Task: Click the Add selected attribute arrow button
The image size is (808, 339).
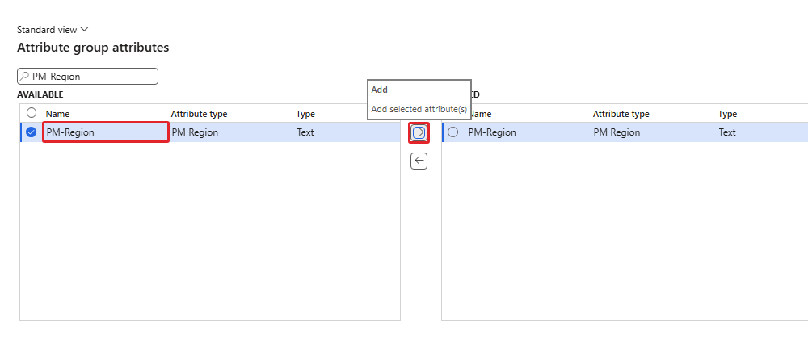Action: [x=419, y=132]
